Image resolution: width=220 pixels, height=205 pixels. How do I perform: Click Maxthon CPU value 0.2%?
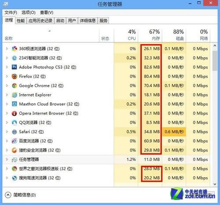[x=131, y=104]
